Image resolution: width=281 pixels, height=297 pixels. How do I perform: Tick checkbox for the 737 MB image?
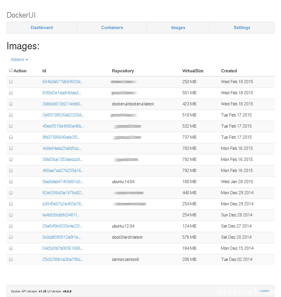tap(11, 137)
